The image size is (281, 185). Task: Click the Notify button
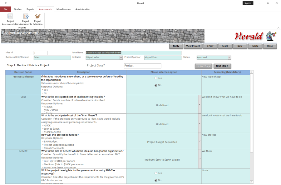(x=176, y=46)
